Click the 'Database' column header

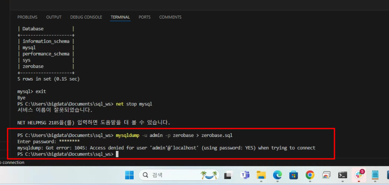[33, 29]
